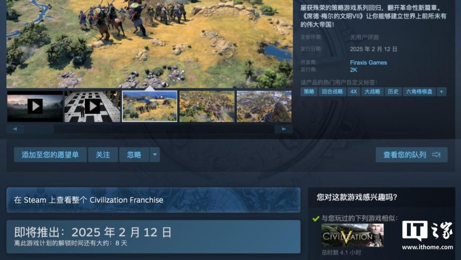Screen dimensions: 461x260
Task: Select the third screenshot thumbnail
Action: [x=149, y=106]
